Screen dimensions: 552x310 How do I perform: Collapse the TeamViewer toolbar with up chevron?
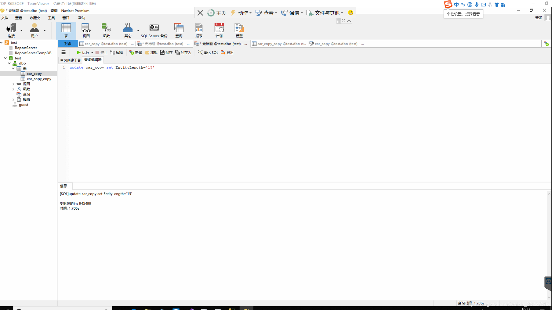(349, 21)
